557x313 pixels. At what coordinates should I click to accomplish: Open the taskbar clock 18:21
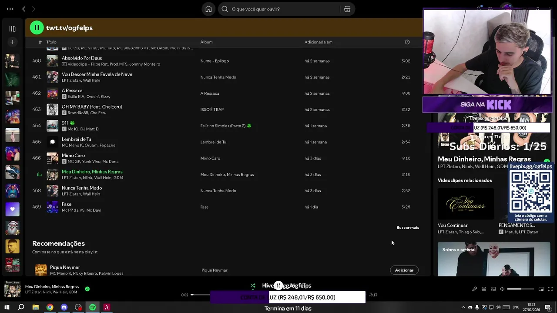(531, 307)
